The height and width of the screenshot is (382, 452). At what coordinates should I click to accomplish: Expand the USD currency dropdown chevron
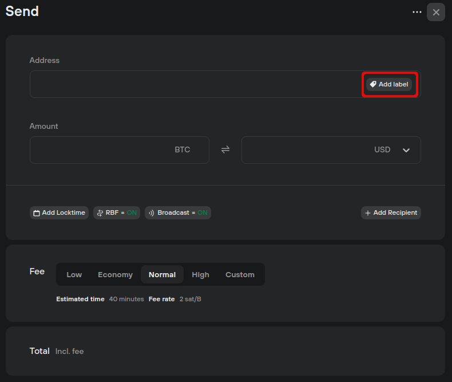[x=406, y=150]
